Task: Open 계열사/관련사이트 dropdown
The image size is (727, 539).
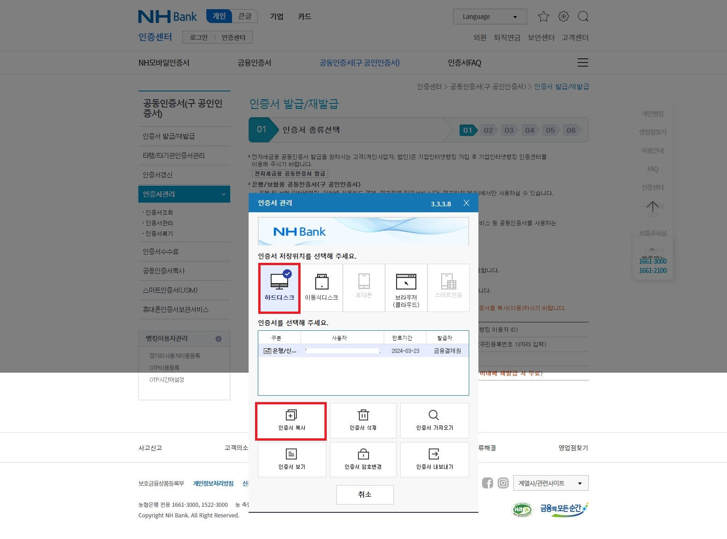Action: pyautogui.click(x=551, y=483)
